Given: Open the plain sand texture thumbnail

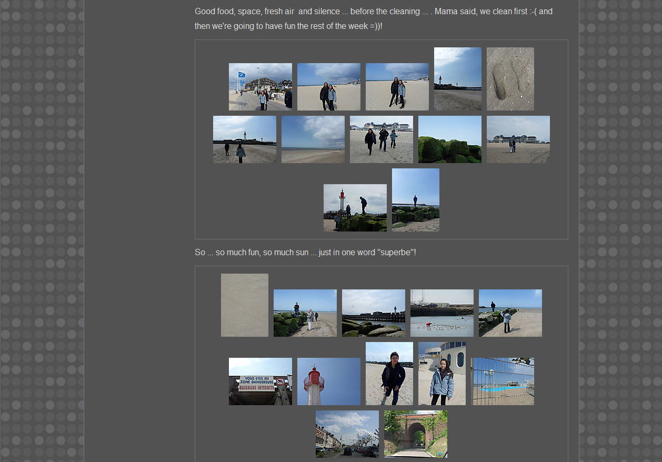Looking at the screenshot, I should 244,305.
